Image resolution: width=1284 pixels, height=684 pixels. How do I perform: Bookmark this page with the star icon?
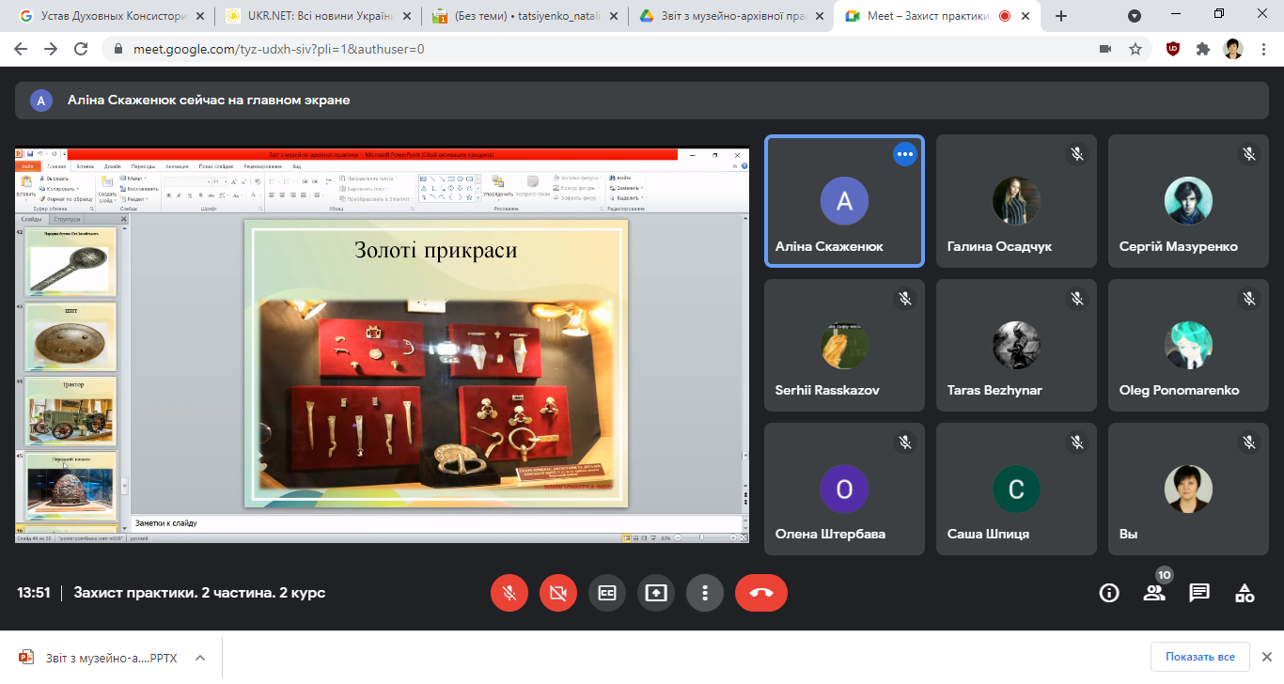[x=1135, y=49]
